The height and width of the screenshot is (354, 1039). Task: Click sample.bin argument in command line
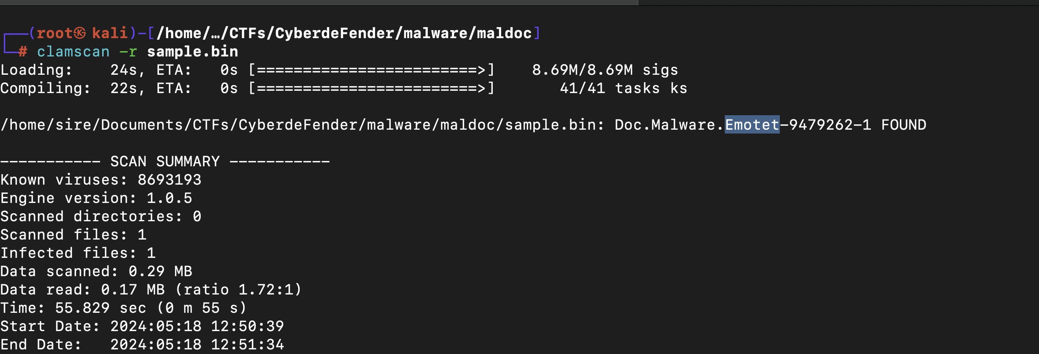[192, 51]
